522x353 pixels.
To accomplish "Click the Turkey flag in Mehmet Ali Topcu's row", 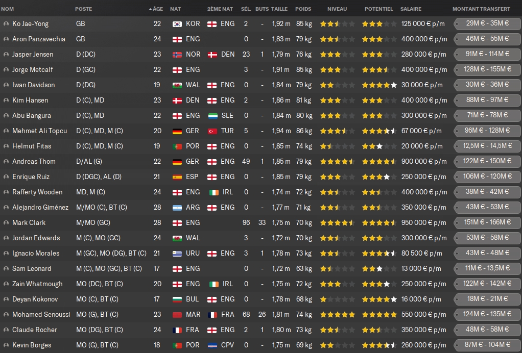I will click(x=212, y=131).
